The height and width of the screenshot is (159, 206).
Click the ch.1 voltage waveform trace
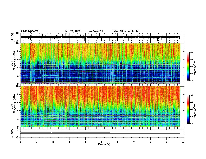pyautogui.click(x=100, y=37)
